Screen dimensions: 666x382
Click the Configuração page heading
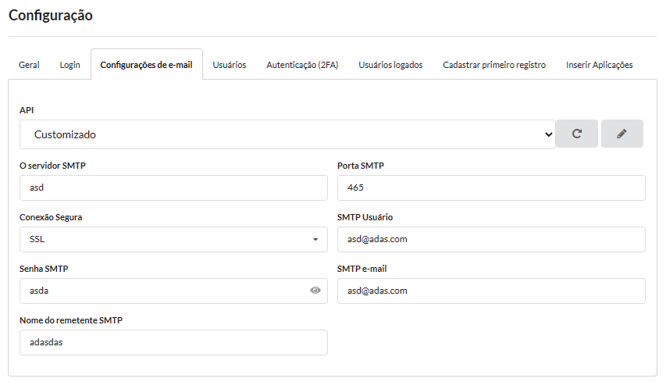(x=51, y=15)
